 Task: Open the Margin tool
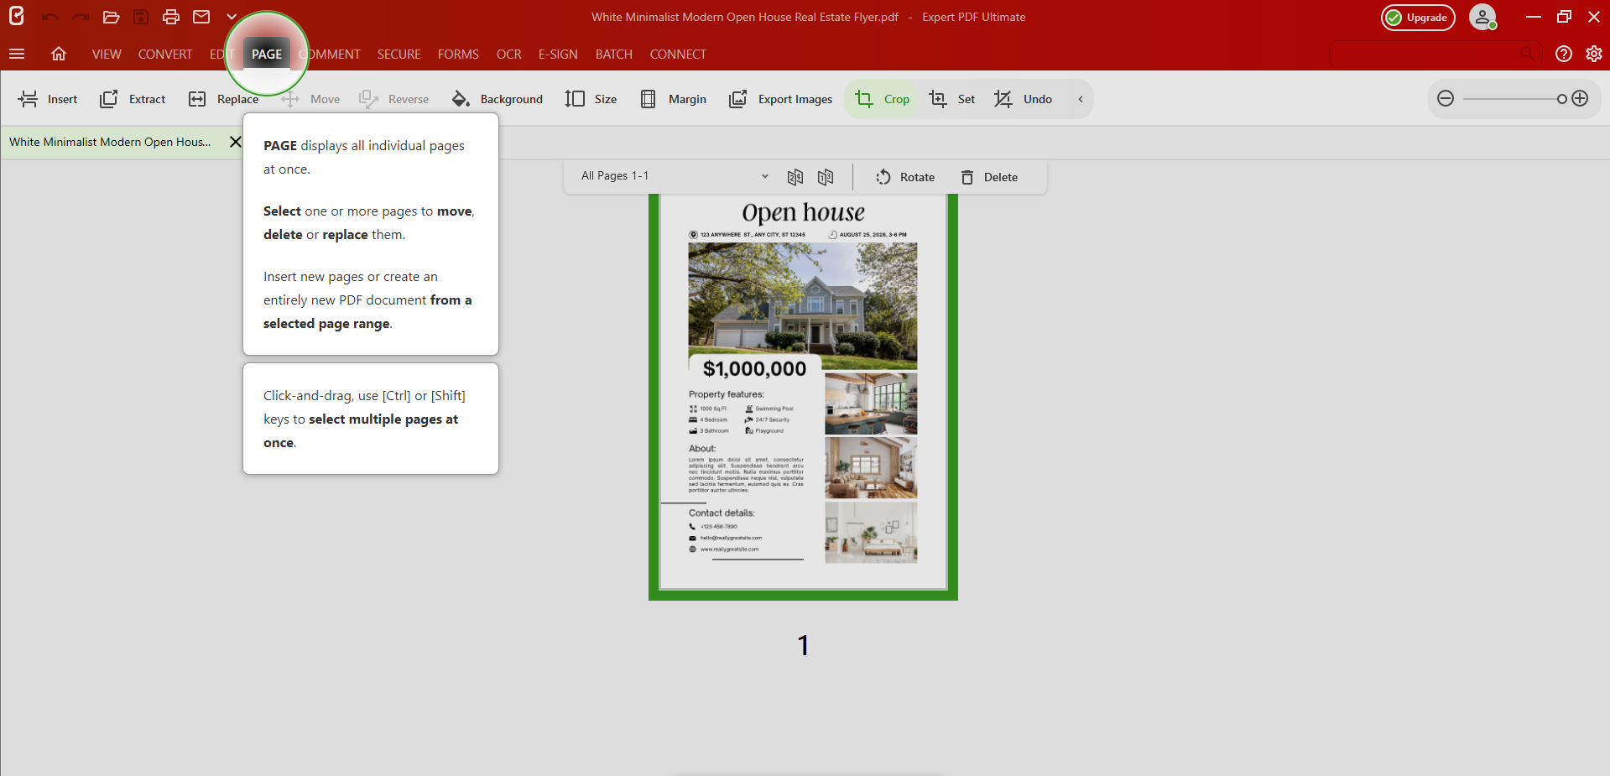point(672,99)
